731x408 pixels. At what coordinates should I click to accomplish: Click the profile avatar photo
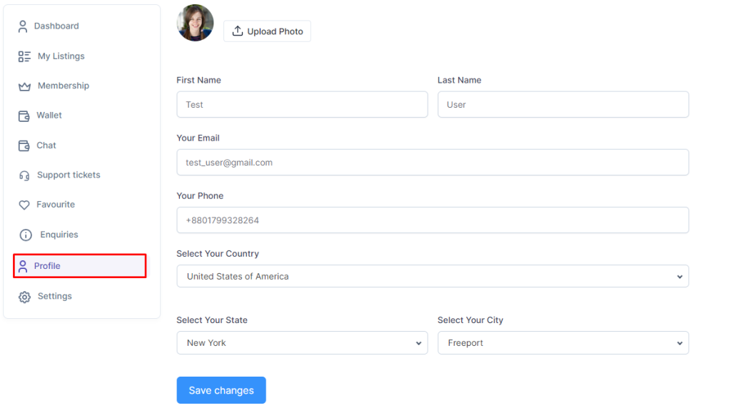pyautogui.click(x=196, y=23)
